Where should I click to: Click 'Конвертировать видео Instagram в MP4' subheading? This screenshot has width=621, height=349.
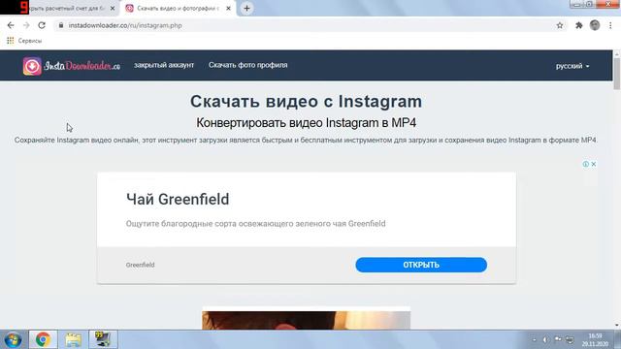coord(307,123)
